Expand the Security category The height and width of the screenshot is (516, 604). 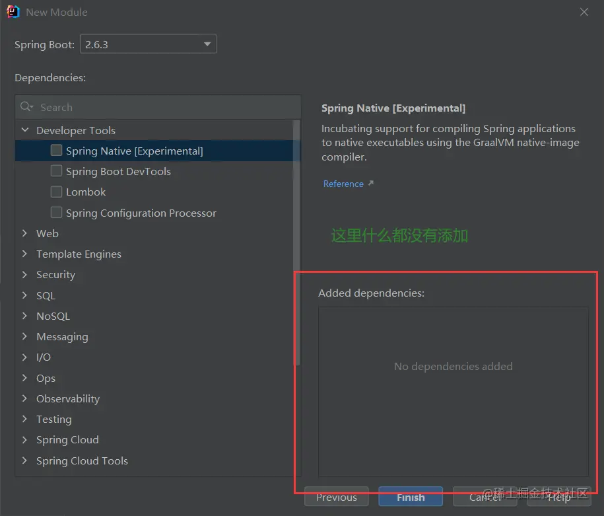click(x=24, y=274)
